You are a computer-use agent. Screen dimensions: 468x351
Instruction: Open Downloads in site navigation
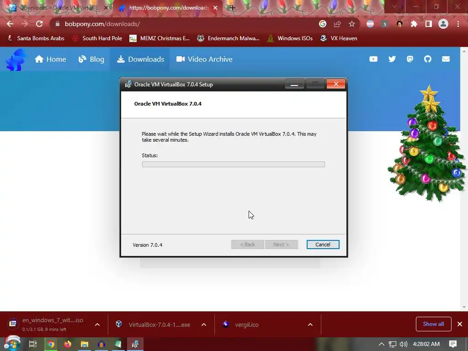140,59
